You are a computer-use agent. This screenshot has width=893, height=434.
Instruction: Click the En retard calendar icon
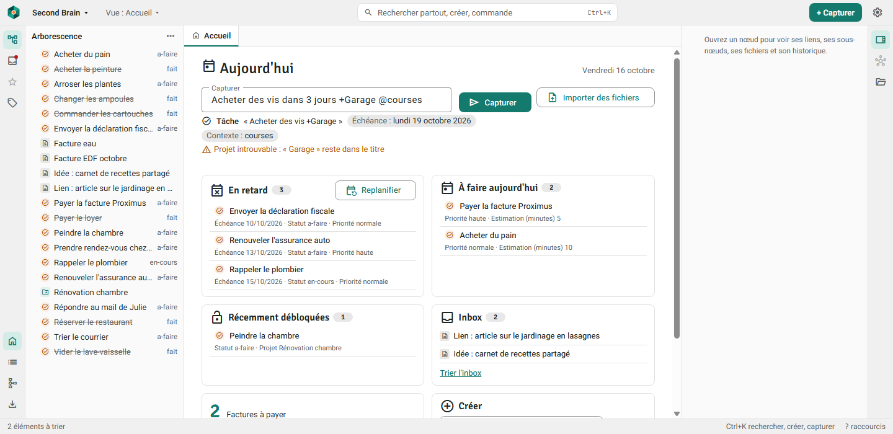pos(217,190)
